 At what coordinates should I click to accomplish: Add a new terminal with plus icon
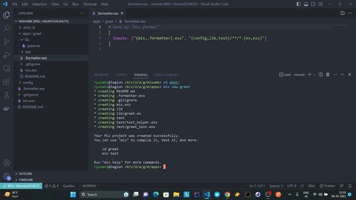click(x=309, y=74)
